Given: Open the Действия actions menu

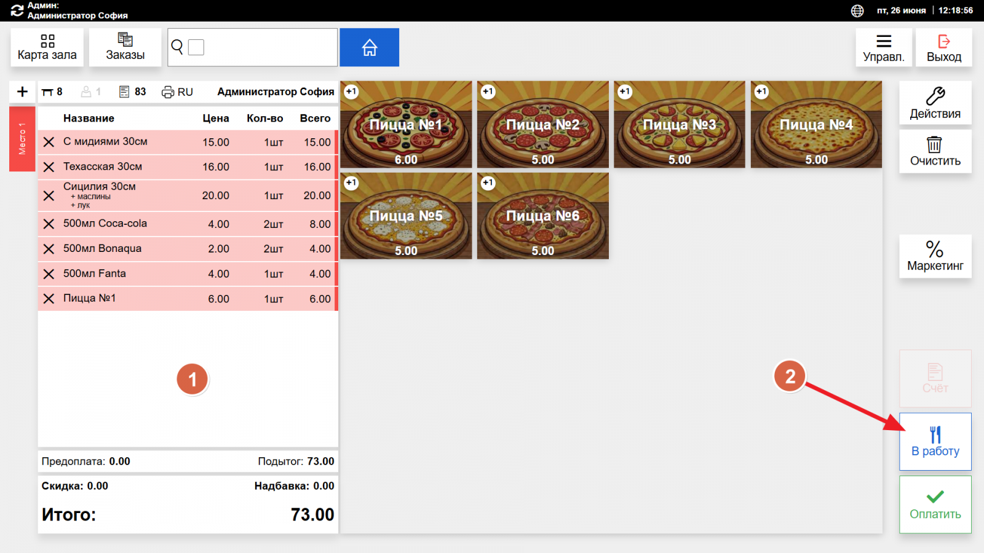Looking at the screenshot, I should (935, 103).
